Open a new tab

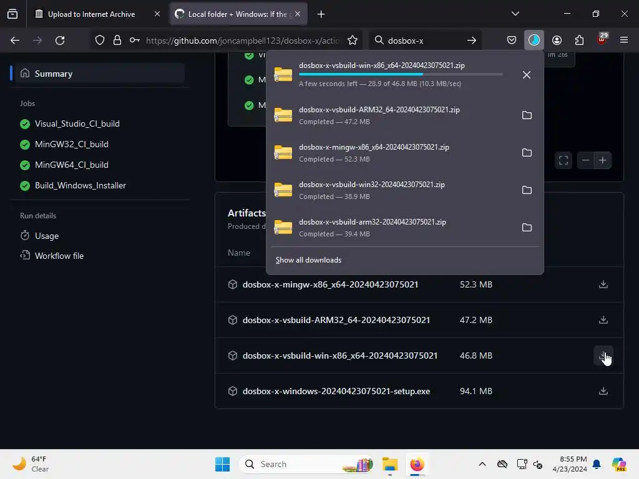pos(321,14)
